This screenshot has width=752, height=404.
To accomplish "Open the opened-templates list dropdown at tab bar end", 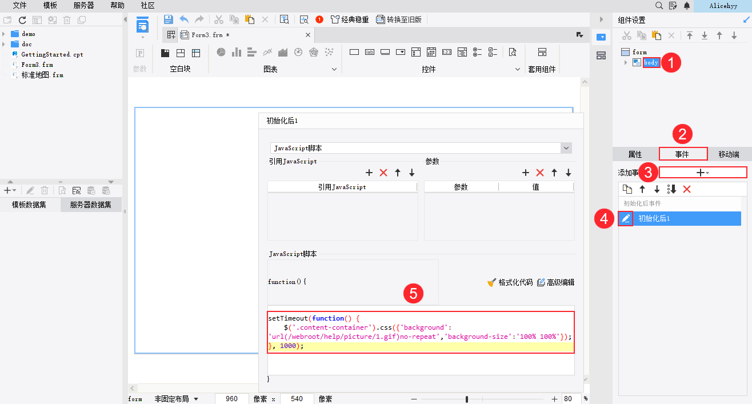I will point(579,35).
